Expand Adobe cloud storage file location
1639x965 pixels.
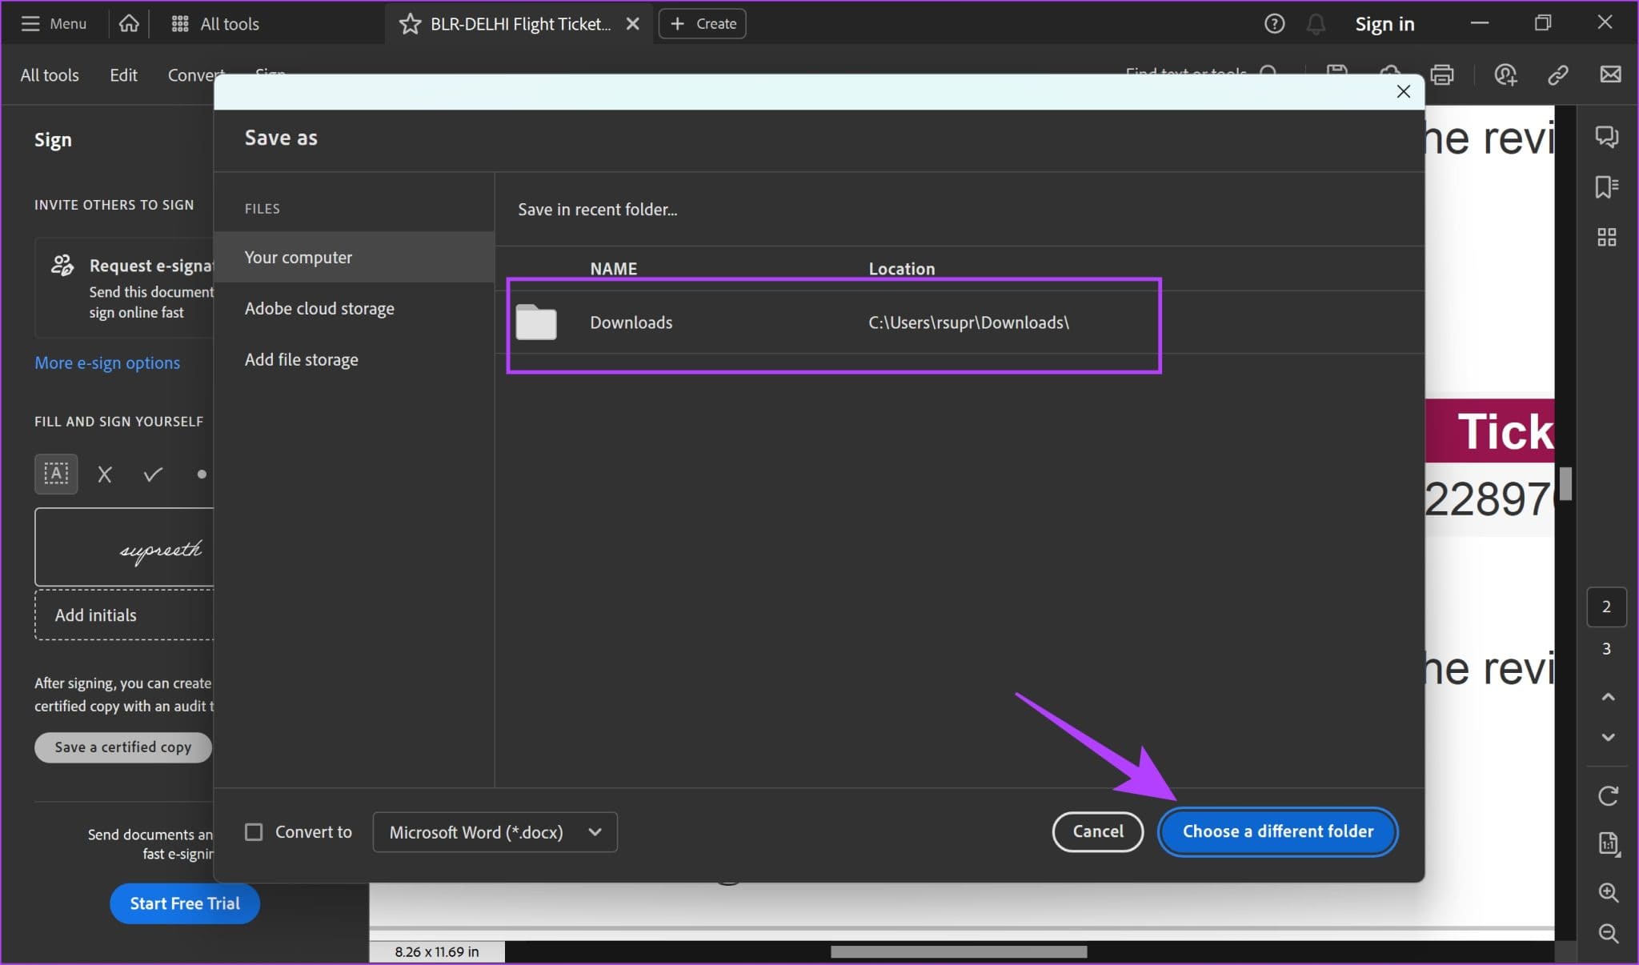coord(319,308)
